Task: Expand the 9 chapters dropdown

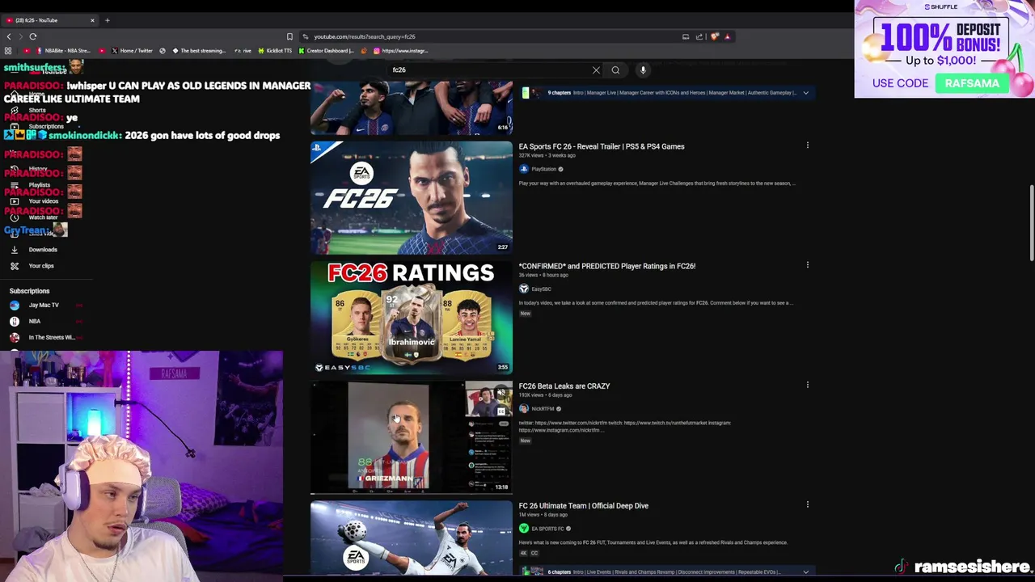Action: coord(805,93)
